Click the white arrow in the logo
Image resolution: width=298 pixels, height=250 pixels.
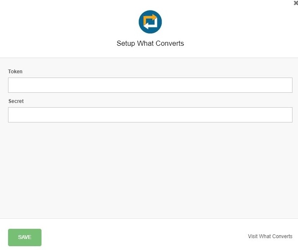click(x=150, y=25)
